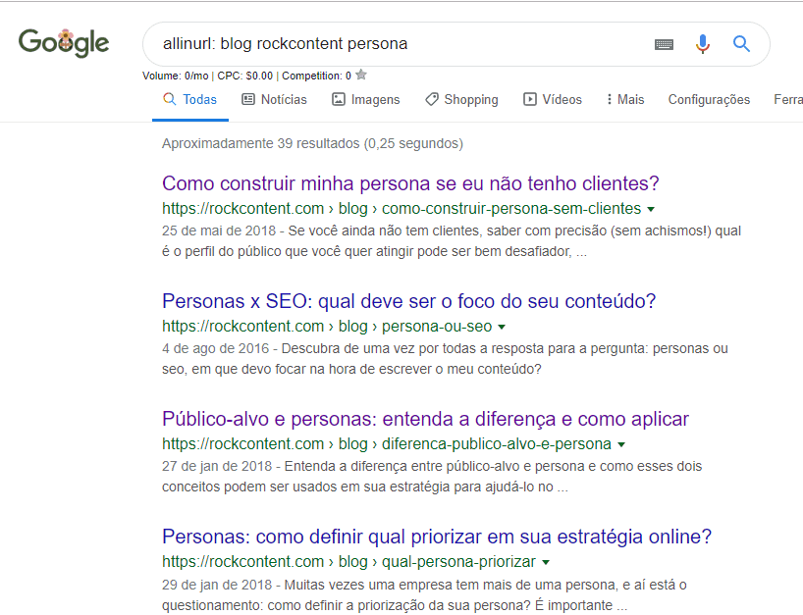Viewport: 803px width, 615px height.
Task: Click the three-dot Mais icon
Action: point(609,99)
